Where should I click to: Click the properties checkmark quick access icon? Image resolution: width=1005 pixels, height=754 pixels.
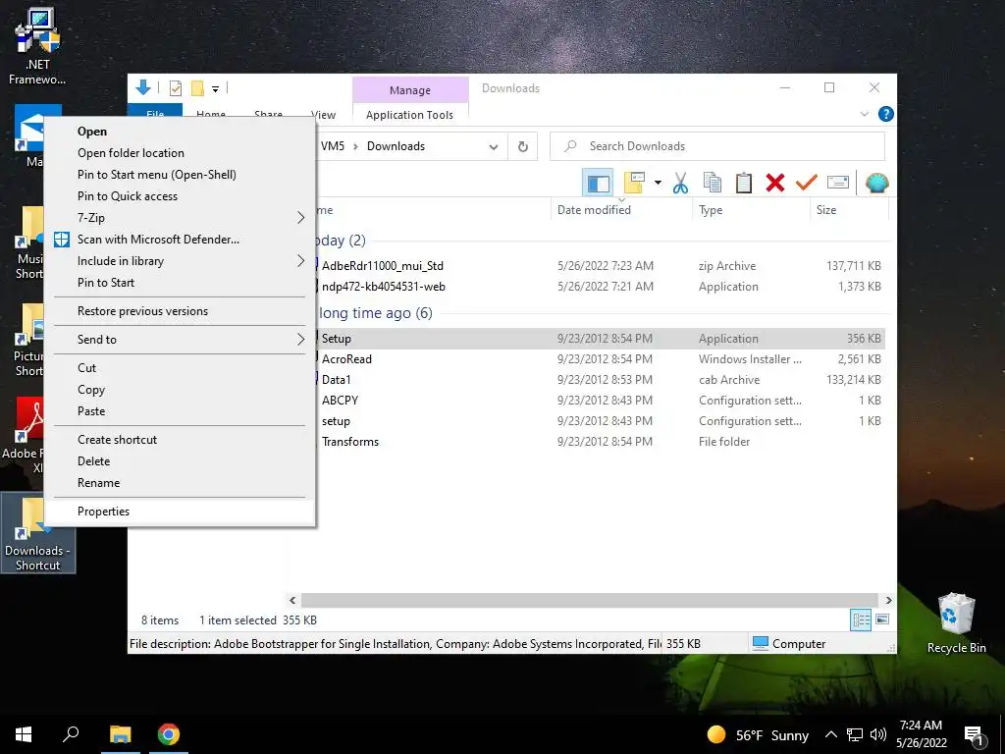[175, 88]
